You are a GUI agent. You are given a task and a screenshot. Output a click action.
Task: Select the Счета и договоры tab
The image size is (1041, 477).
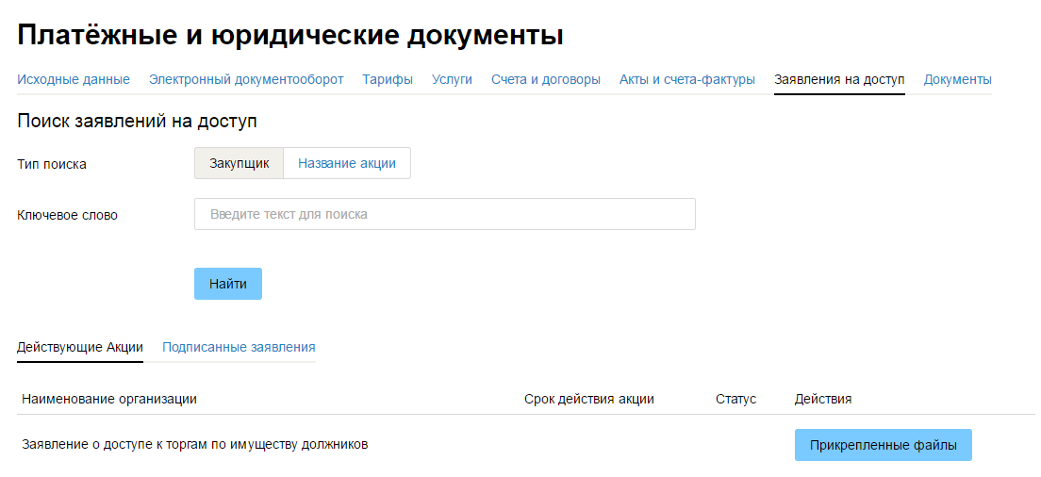click(x=545, y=80)
